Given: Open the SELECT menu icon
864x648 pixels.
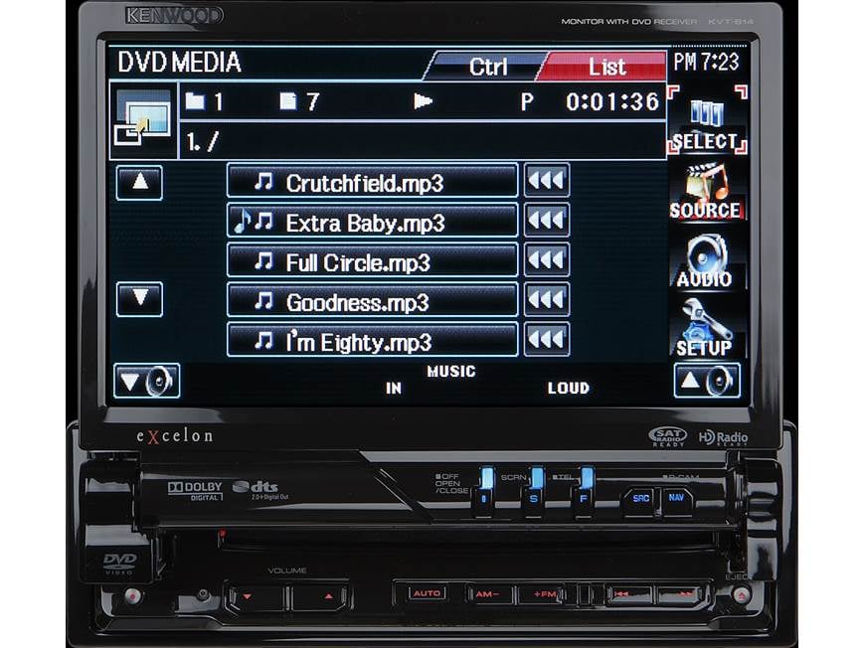Looking at the screenshot, I should tap(707, 120).
